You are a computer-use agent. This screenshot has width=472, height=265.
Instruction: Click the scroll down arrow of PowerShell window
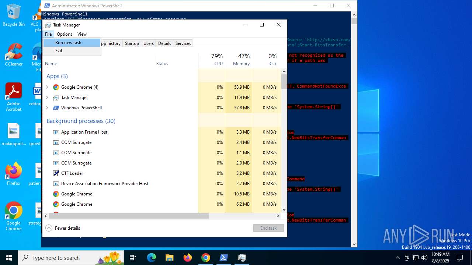[x=354, y=244]
